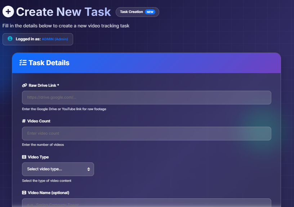Viewport: 294px width, 207px height.
Task: Focus the Video Name optional input field
Action: coord(147,203)
